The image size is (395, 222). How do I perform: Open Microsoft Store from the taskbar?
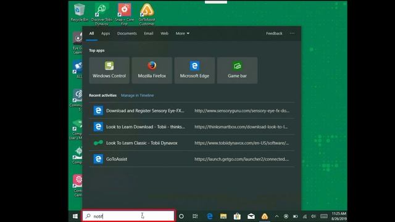click(x=237, y=216)
